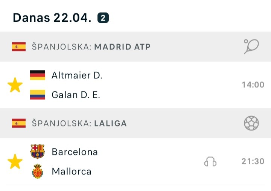This screenshot has width=271, height=191.
Task: Click the Spain flag beside LaLiga
Action: point(19,123)
